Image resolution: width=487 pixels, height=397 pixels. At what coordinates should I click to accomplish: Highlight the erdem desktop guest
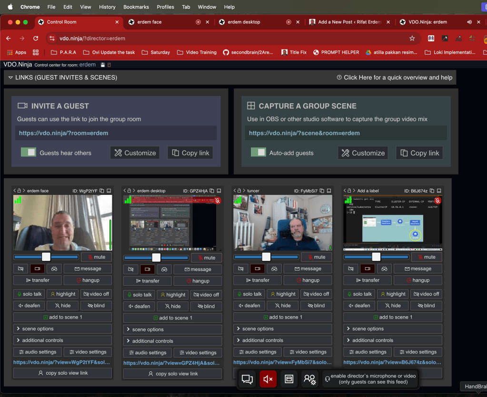(x=173, y=295)
